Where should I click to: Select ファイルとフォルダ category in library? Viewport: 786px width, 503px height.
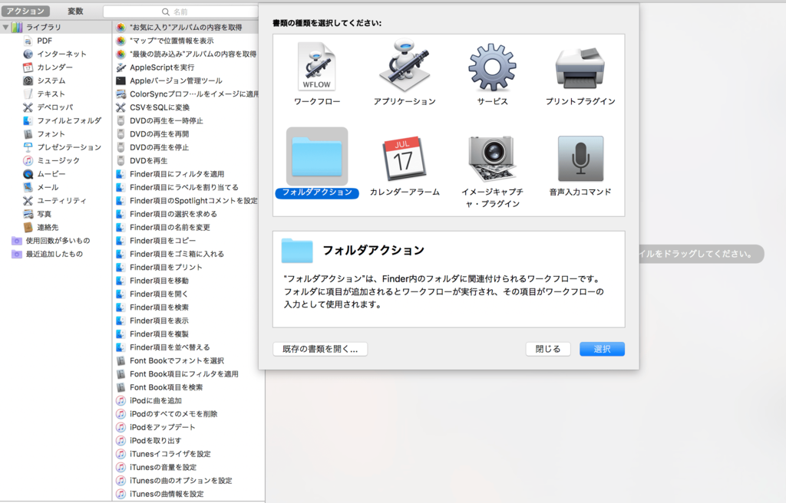(68, 120)
